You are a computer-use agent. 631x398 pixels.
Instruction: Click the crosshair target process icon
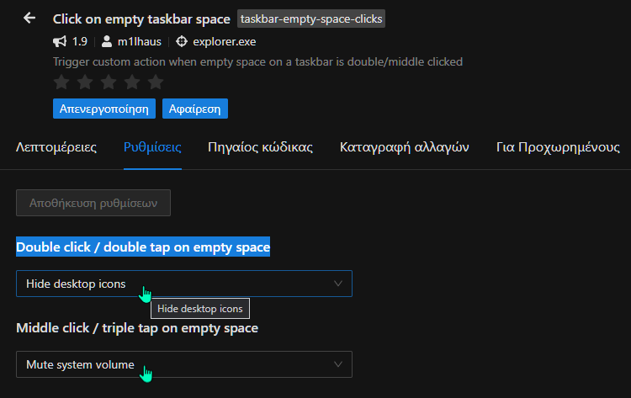182,41
